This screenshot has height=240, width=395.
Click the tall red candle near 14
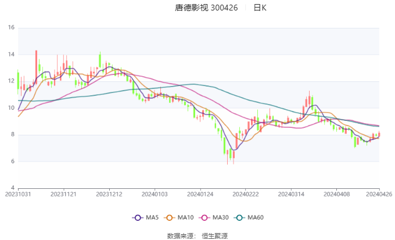point(36,67)
